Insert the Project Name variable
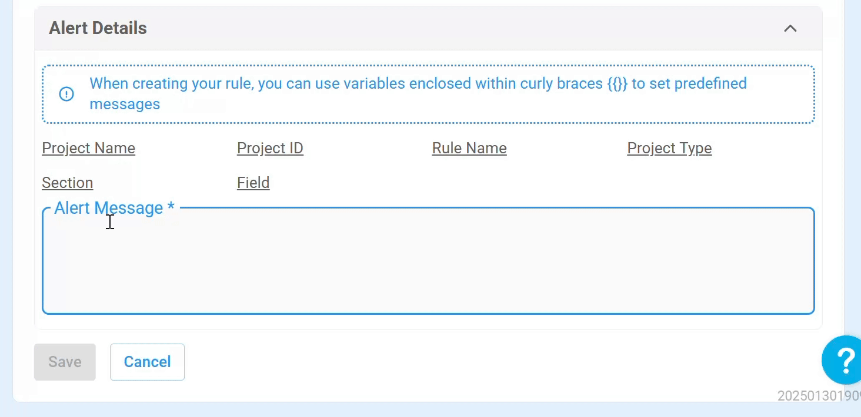The width and height of the screenshot is (861, 417). tap(88, 148)
